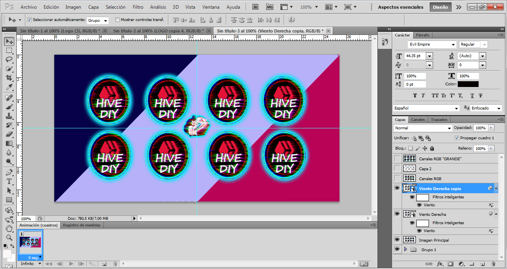The height and width of the screenshot is (269, 507).
Task: Select the Spot Healing Brush tool
Action: click(9, 98)
